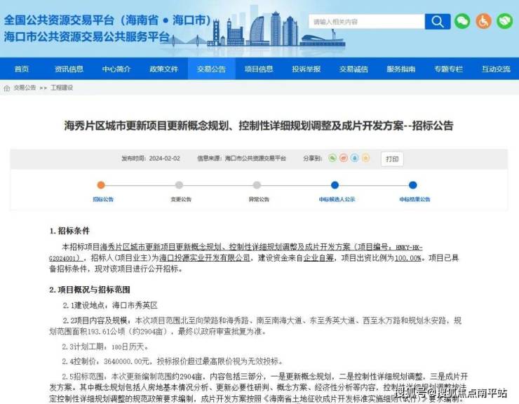Click the home icon in breadcrumb
Viewport: 519px width, 404px height.
(7, 88)
